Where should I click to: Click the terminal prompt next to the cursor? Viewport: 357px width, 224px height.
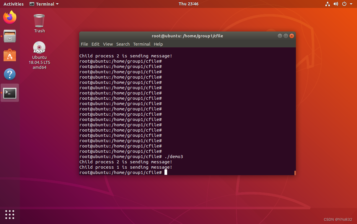(165, 172)
